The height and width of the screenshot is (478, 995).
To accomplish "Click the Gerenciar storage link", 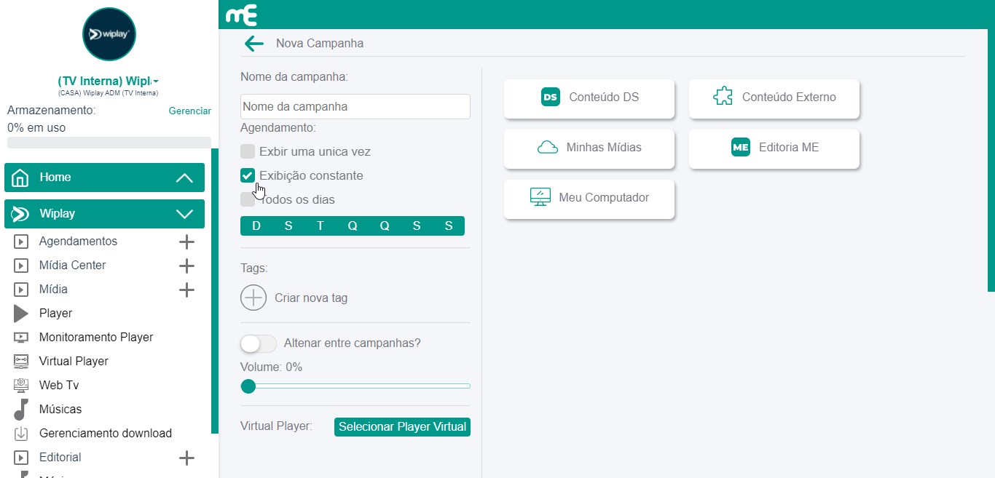I will coord(189,111).
